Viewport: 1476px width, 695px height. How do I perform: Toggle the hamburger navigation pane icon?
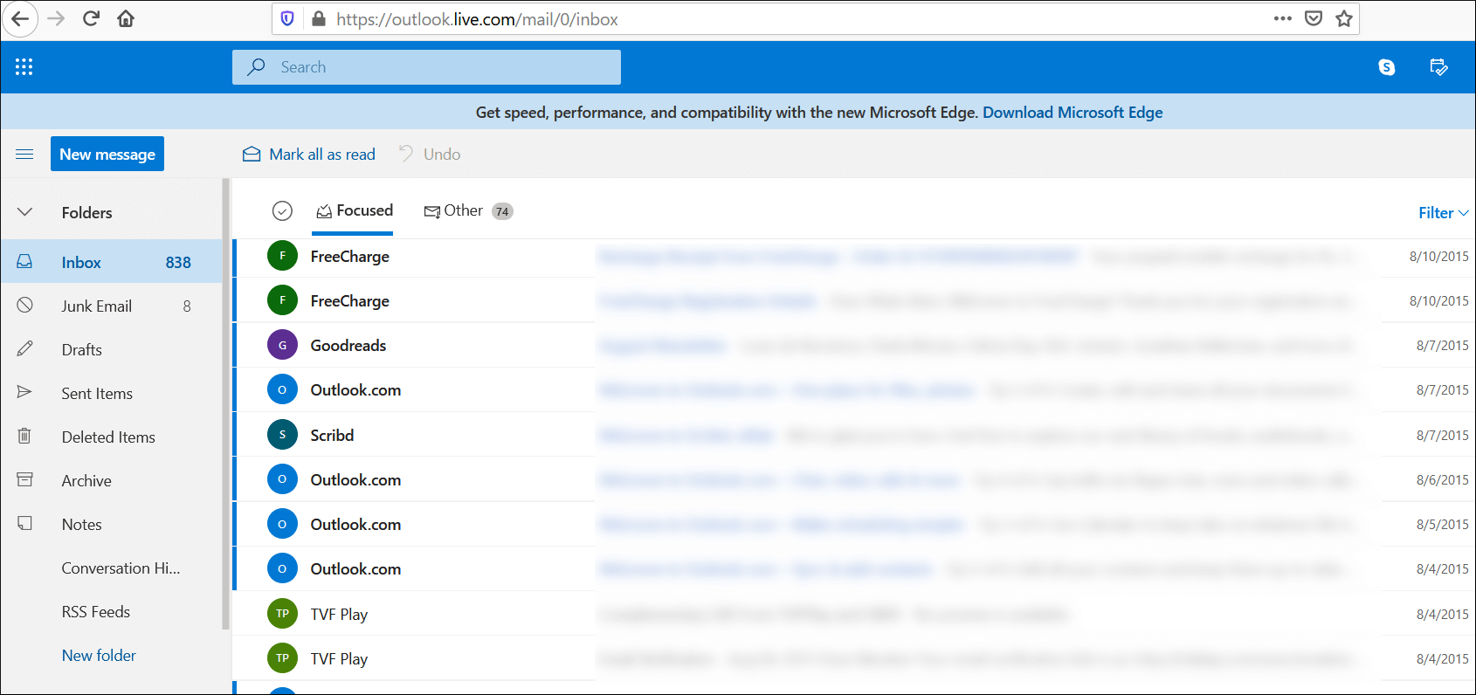pyautogui.click(x=24, y=155)
